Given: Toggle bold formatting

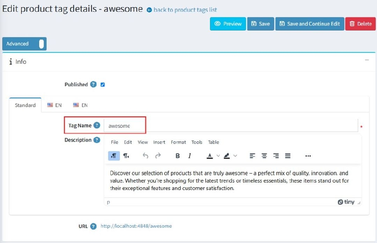Looking at the screenshot, I should [x=178, y=156].
